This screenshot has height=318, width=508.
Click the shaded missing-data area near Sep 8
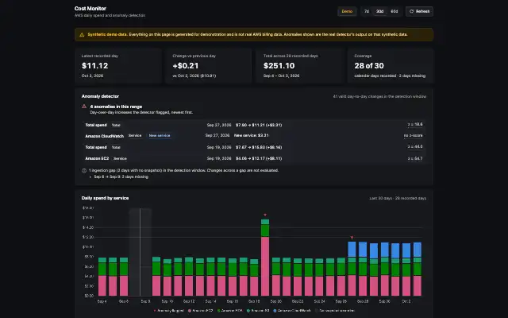tap(140, 252)
